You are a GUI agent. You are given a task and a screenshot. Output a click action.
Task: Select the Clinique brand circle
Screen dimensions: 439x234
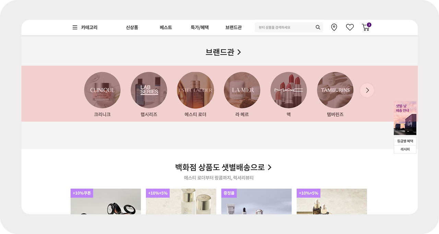(x=102, y=90)
